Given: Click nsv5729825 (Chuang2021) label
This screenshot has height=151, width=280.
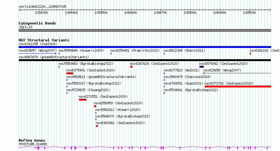Looking at the screenshot, I should (x=88, y=90).
